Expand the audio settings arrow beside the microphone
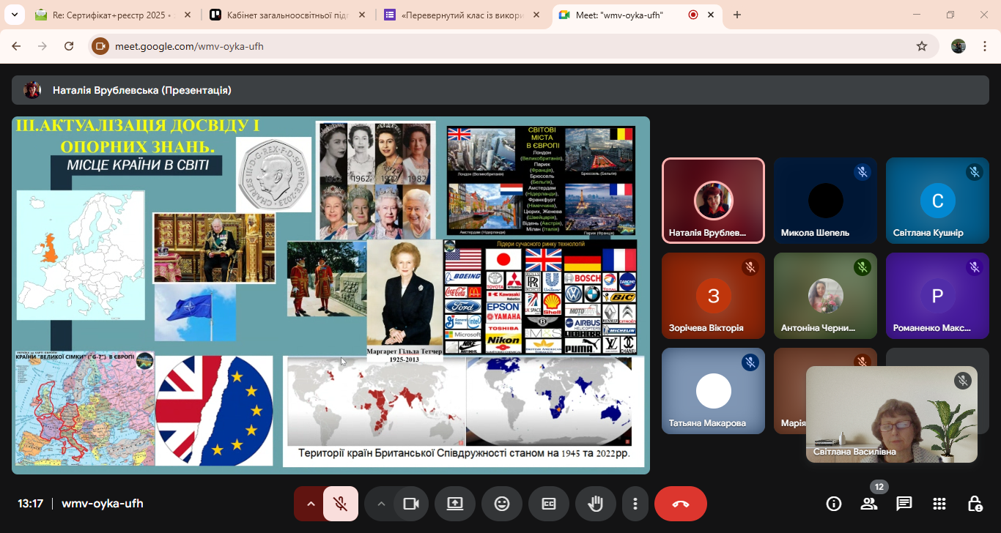 (x=310, y=504)
